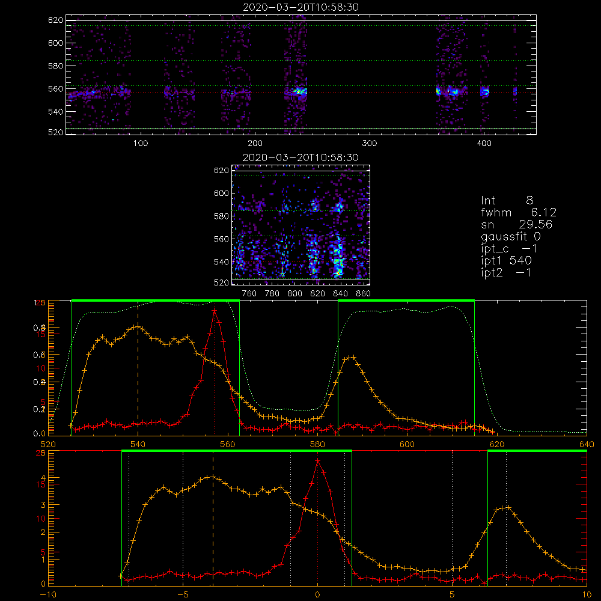601x601 pixels.
Task: Click y-axis label 540 on top image
Action: click(x=55, y=112)
